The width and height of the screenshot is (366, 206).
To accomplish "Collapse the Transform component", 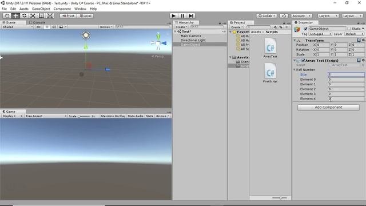I will pos(295,40).
